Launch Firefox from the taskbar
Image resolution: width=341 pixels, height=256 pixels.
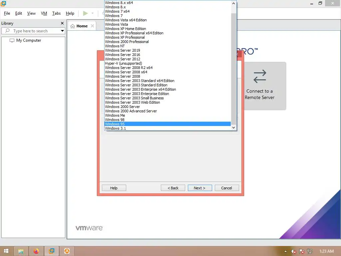pyautogui.click(x=36, y=251)
